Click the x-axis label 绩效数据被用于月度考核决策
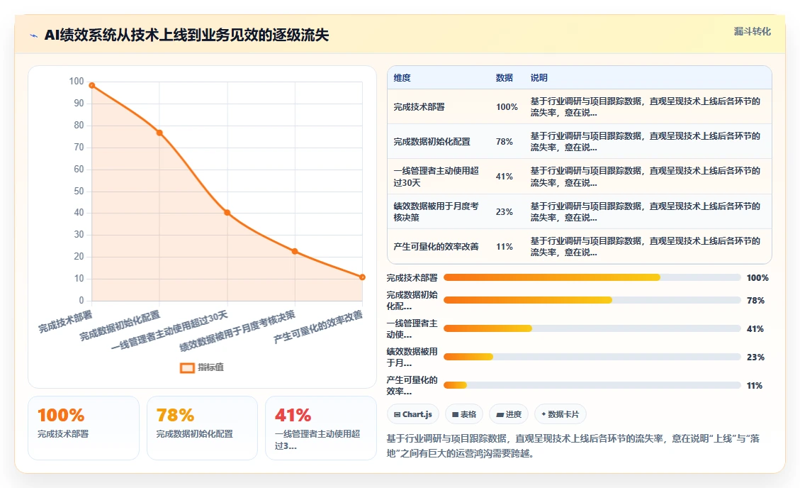 (237, 331)
